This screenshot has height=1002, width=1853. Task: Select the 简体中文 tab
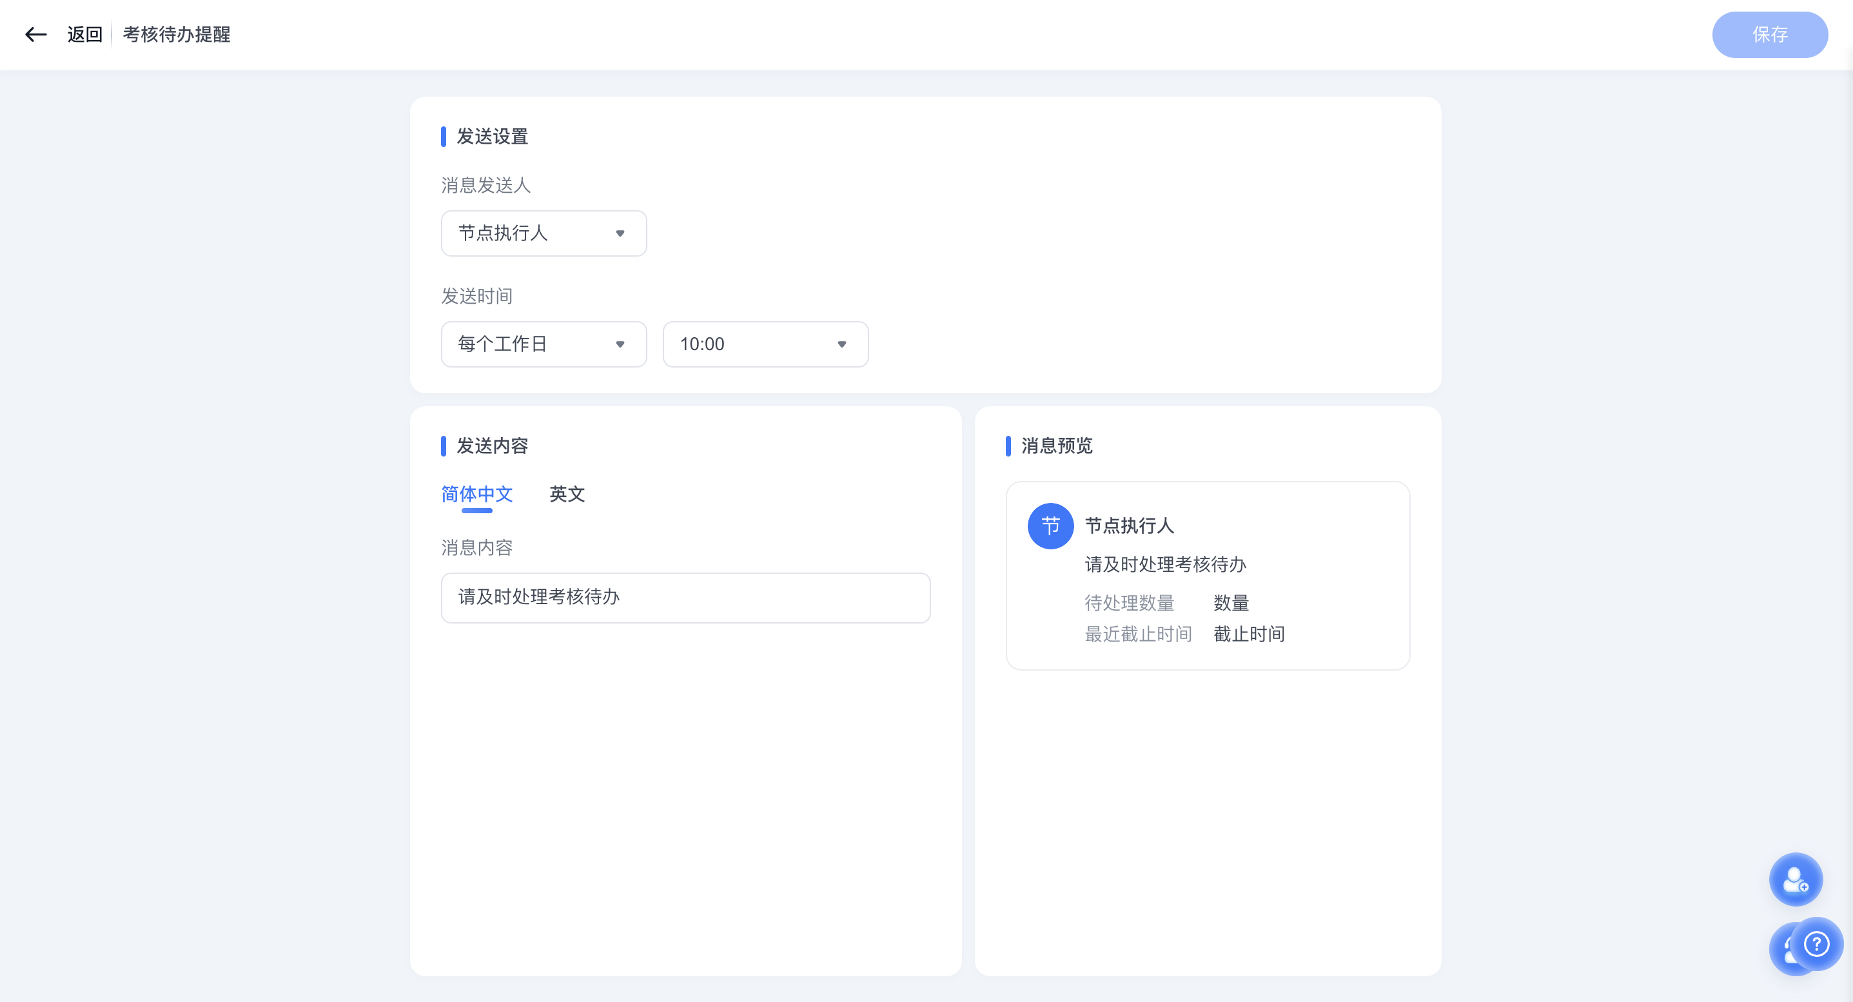(476, 495)
